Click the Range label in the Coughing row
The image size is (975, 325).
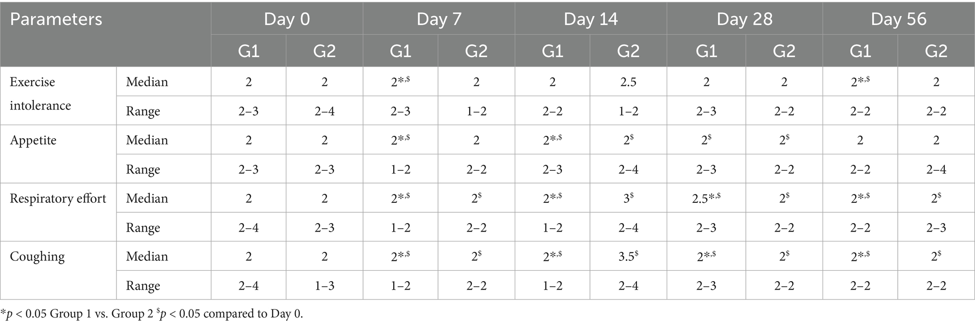[x=143, y=286]
